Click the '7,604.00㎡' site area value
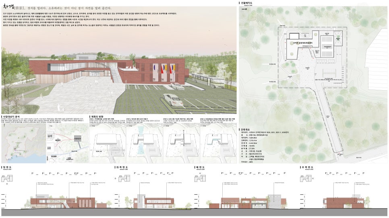The image size is (389, 218). [x=254, y=138]
